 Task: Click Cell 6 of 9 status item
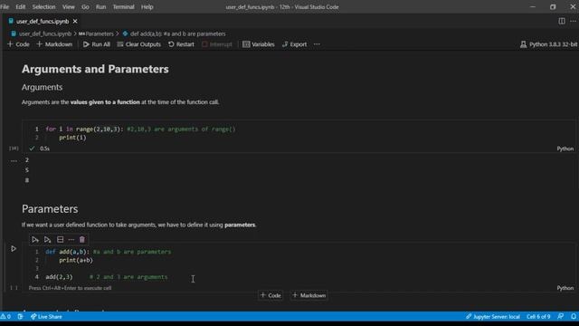pyautogui.click(x=538, y=317)
